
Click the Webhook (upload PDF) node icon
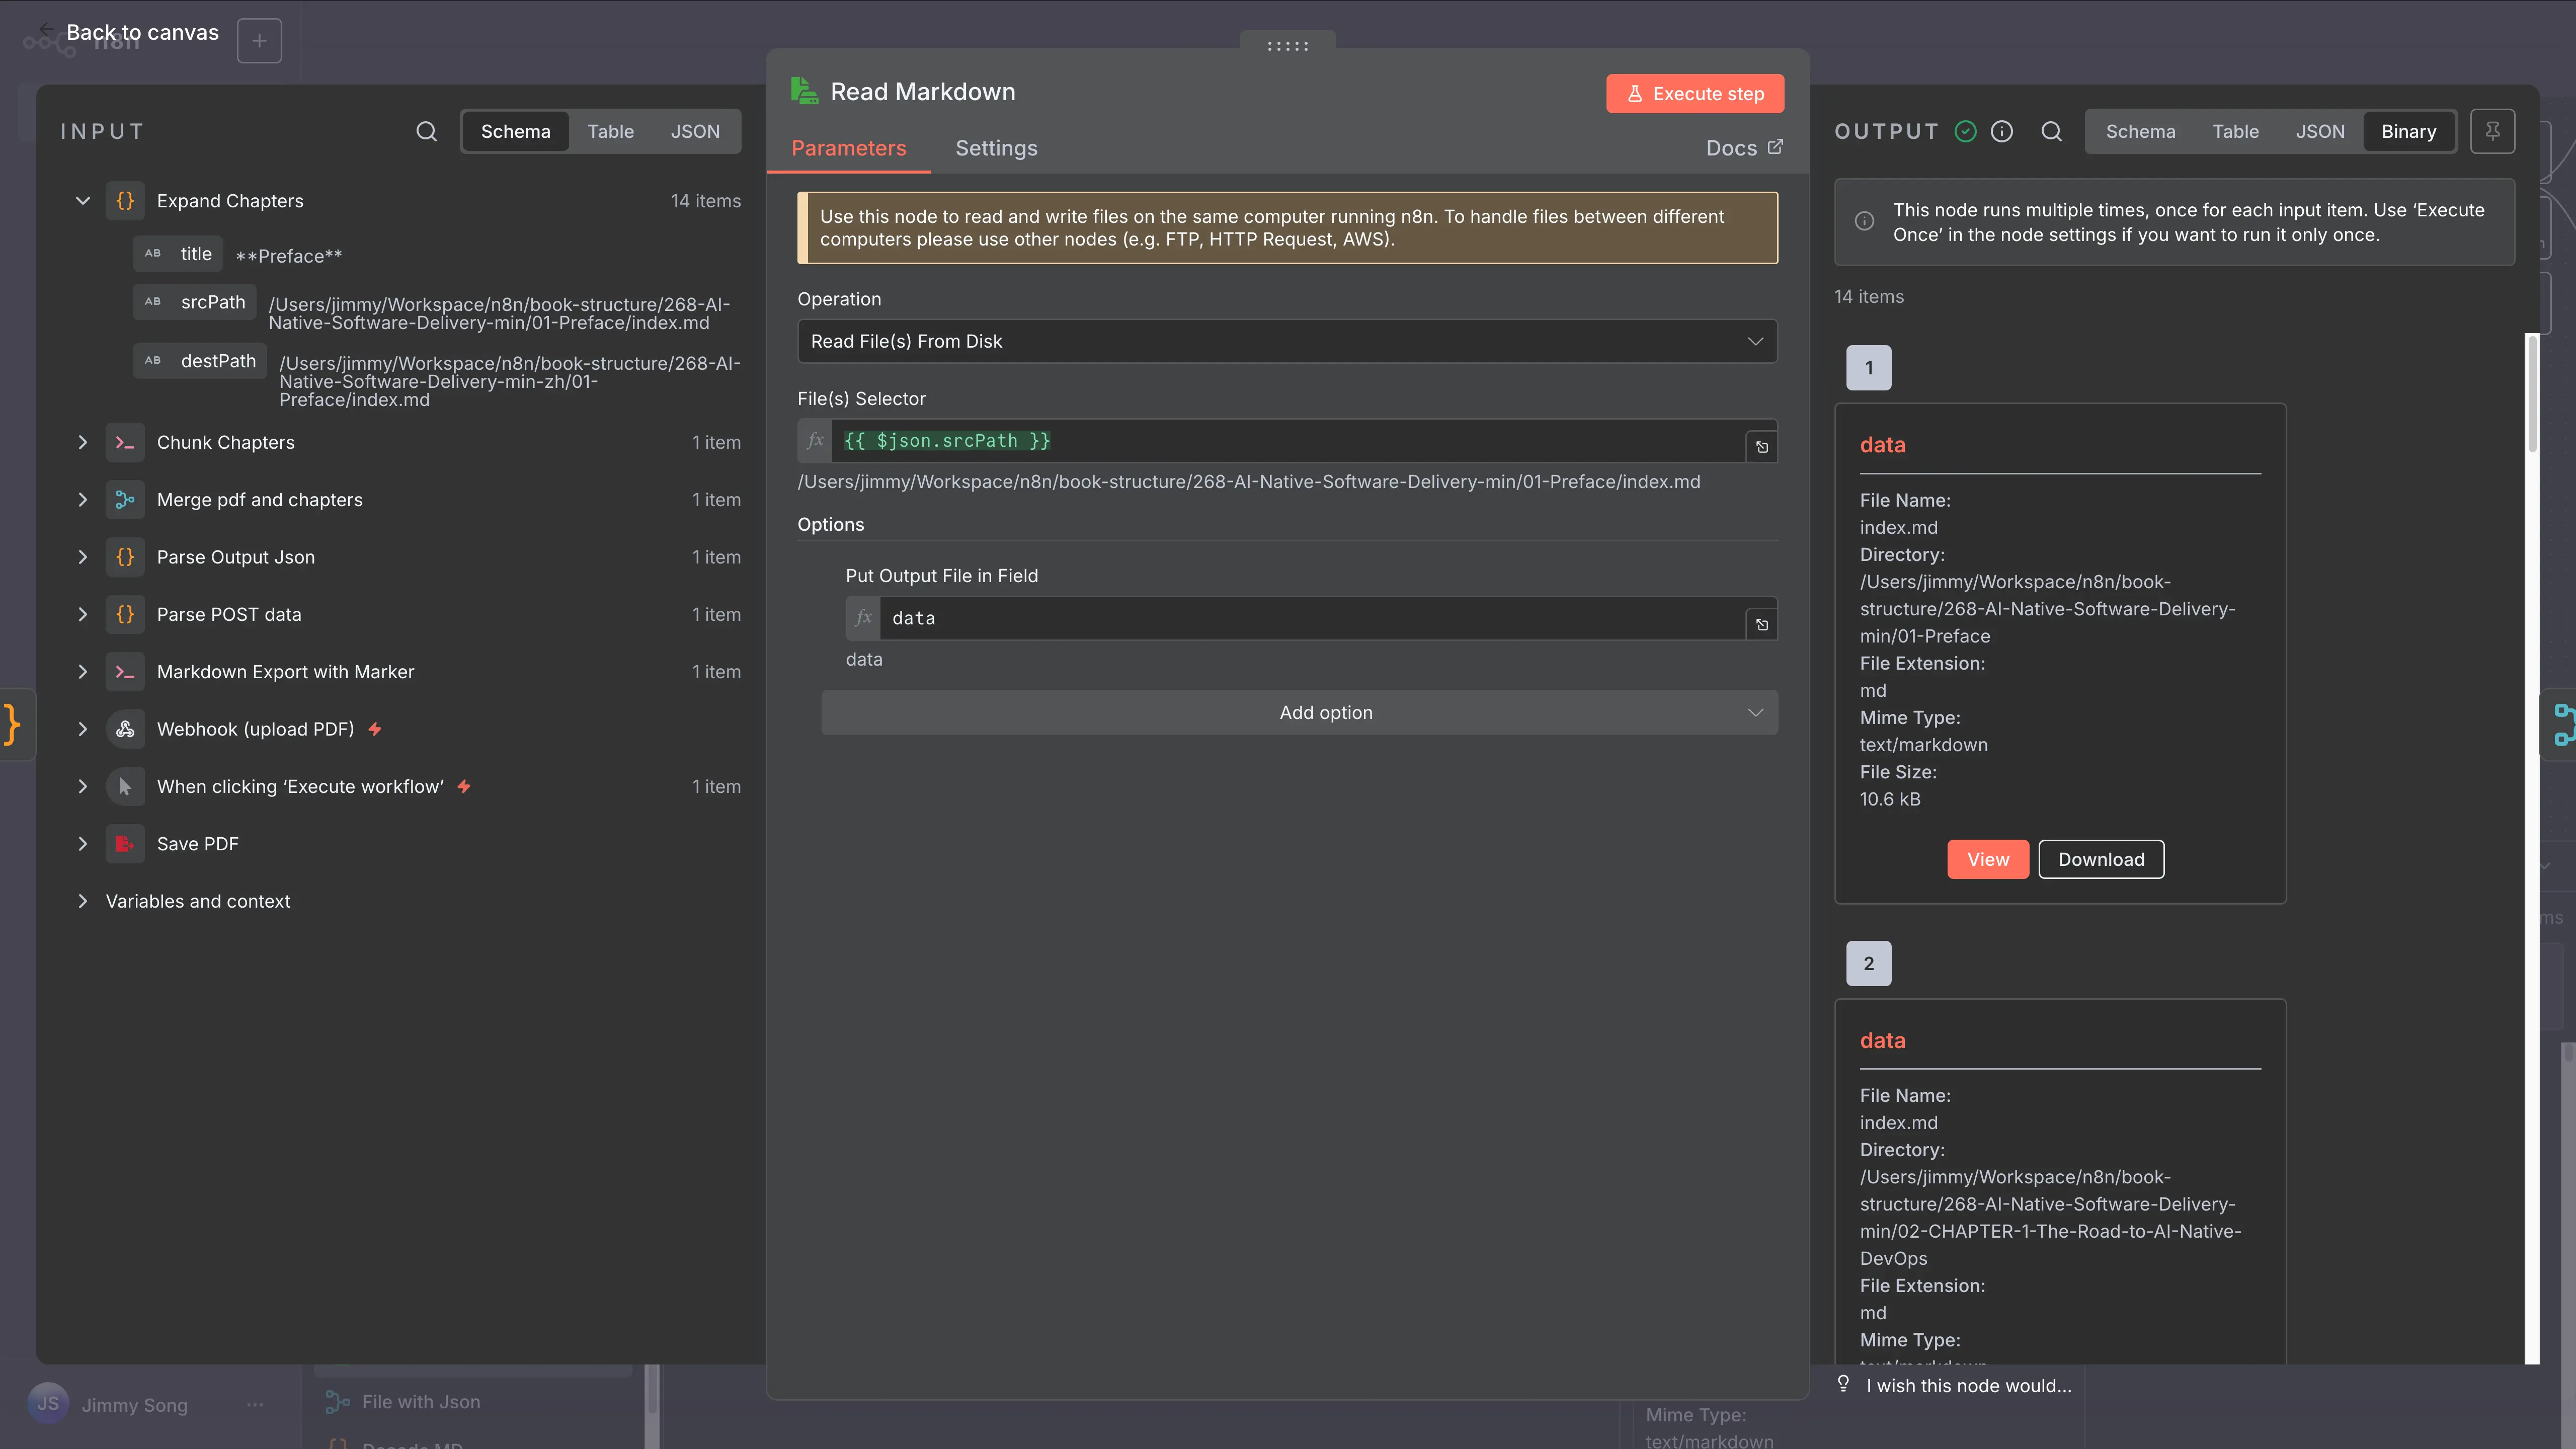[125, 729]
